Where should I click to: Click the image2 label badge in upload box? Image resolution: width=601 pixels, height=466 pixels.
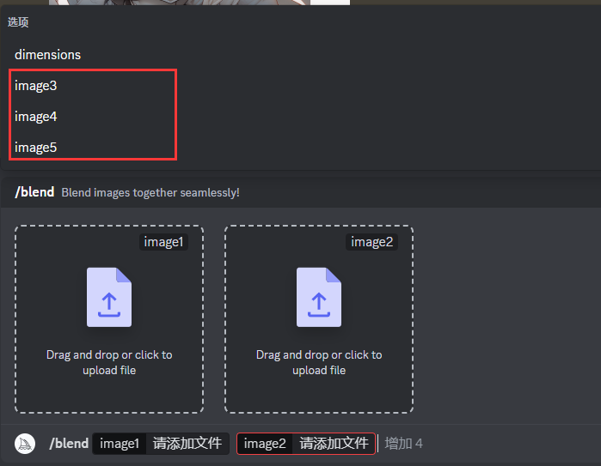click(x=371, y=242)
